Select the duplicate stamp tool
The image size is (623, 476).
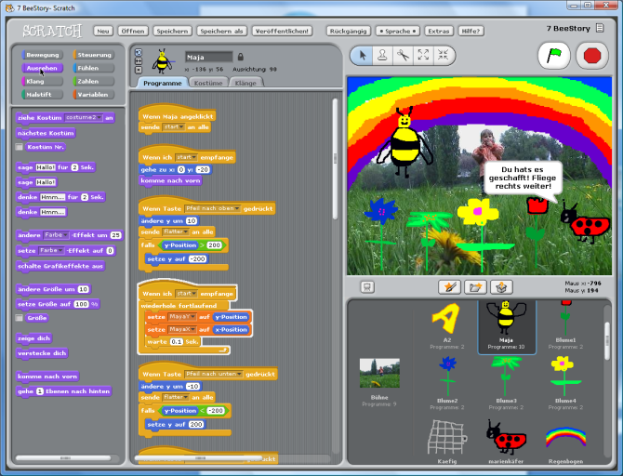pyautogui.click(x=382, y=55)
